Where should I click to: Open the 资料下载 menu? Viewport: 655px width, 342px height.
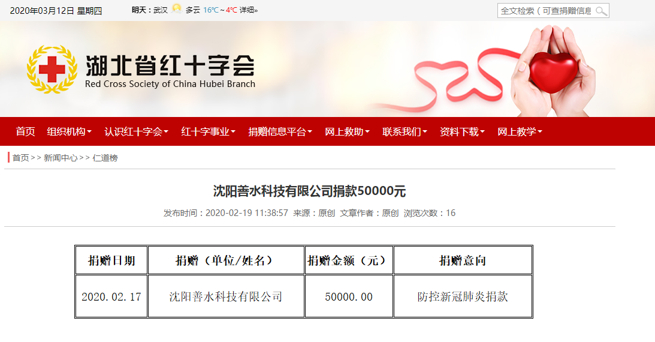[462, 132]
